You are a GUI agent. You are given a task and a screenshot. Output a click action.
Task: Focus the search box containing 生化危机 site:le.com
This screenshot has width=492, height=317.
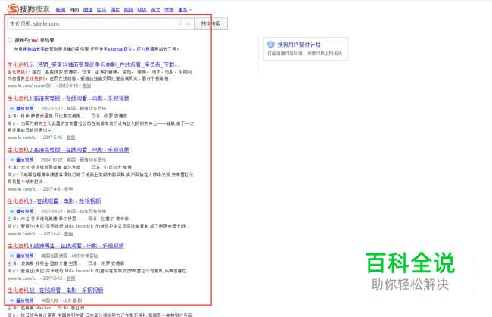click(x=101, y=23)
